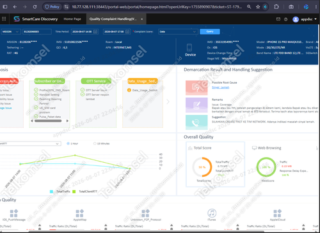The height and width of the screenshot is (233, 320).
Task: Bookmark this page with the star icon
Action: (258, 7)
